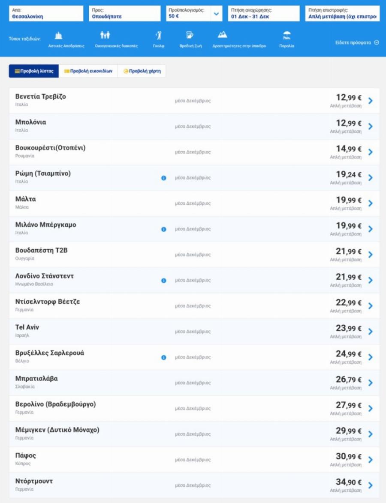Open info icon for Λονδίνο Στάνστεντ
The image size is (386, 503).
pyautogui.click(x=163, y=281)
